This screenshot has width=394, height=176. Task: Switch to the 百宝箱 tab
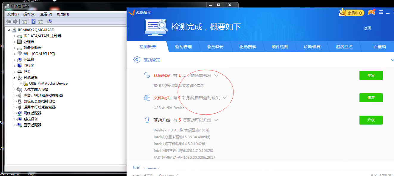click(380, 47)
